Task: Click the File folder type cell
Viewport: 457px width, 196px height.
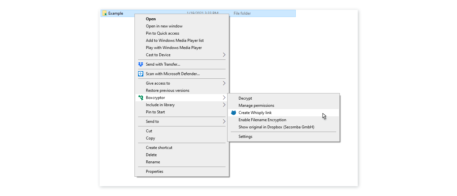Action: coord(242,13)
